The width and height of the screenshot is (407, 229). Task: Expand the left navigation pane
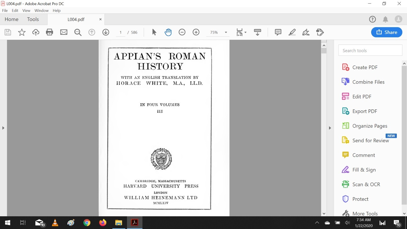click(x=3, y=128)
